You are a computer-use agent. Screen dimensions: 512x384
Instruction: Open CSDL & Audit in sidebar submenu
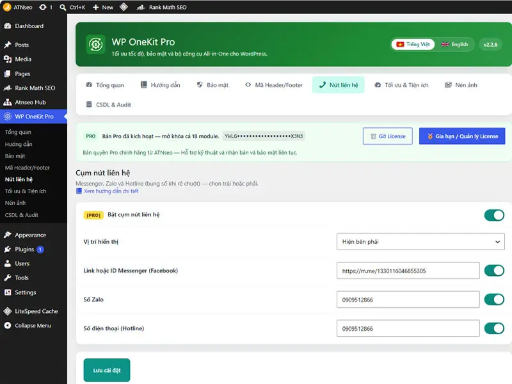[22, 215]
